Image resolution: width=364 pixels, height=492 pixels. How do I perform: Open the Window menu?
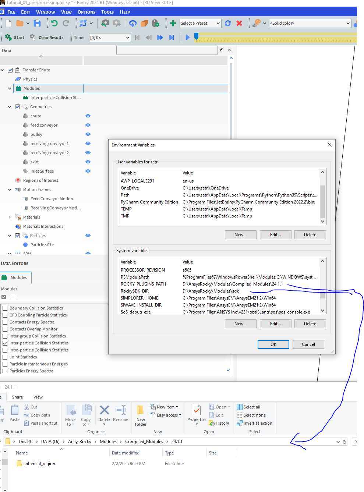coord(46,12)
